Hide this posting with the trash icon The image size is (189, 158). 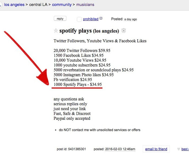pos(123,31)
